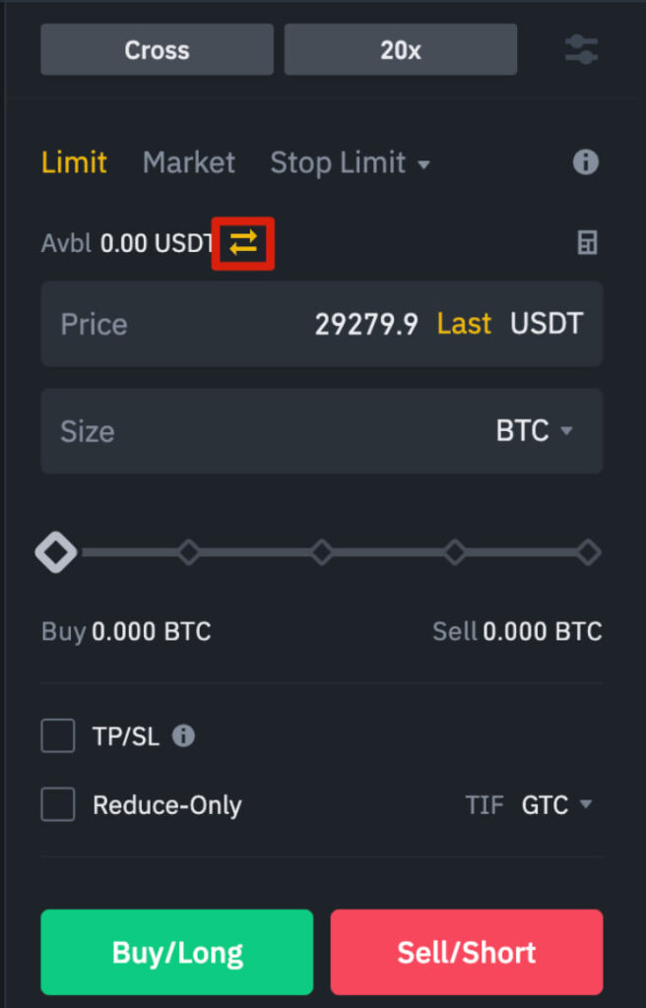Switch to the Market order tab

click(x=188, y=162)
